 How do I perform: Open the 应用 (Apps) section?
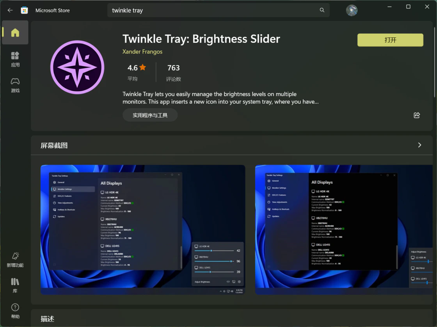(x=15, y=59)
